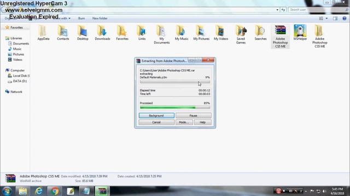
Task: Open the My Documents folder
Action: click(162, 34)
